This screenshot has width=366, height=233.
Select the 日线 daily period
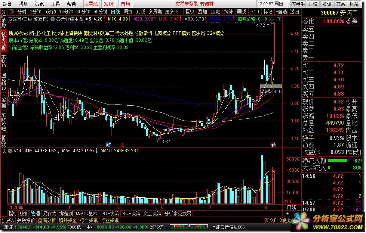(115, 12)
